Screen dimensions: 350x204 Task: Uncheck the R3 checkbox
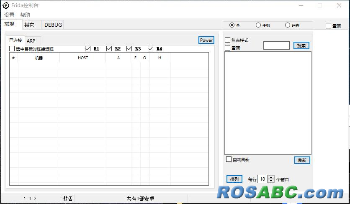coord(129,48)
